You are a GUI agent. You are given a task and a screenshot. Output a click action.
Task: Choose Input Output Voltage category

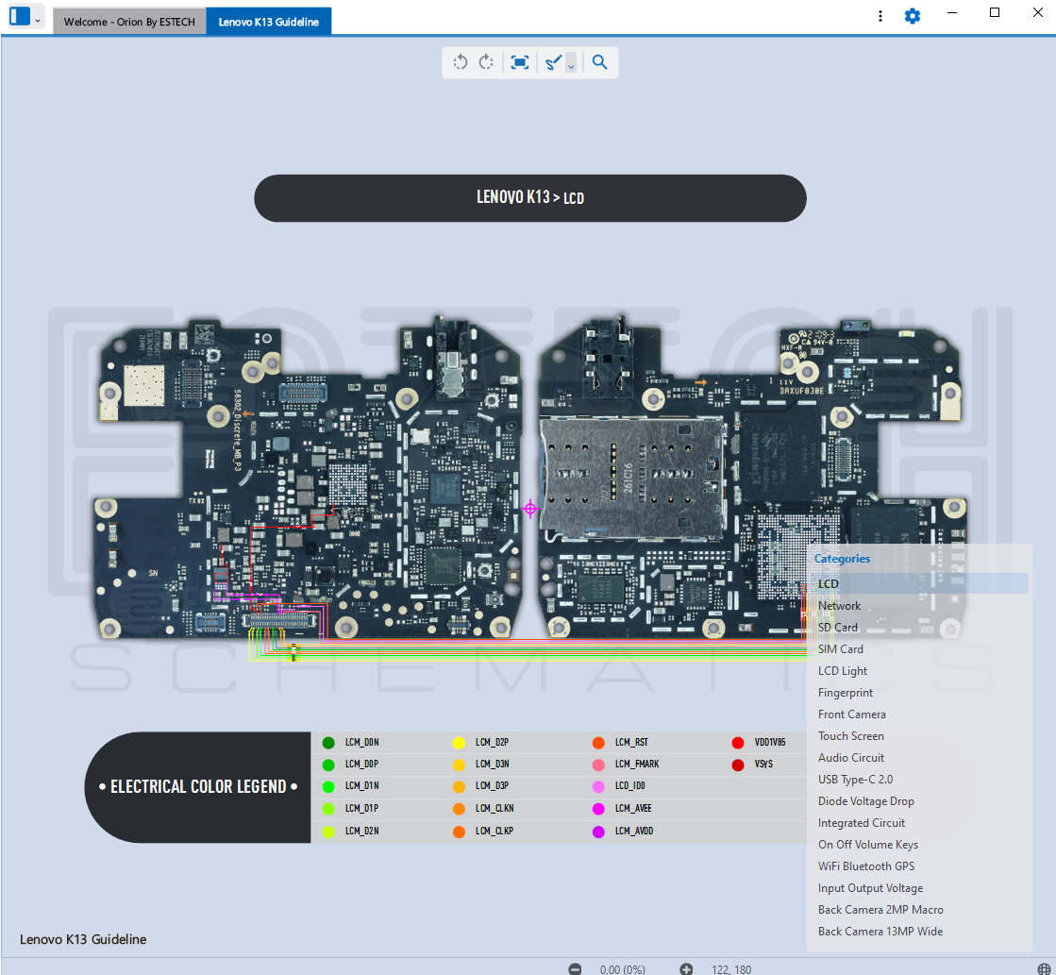(919, 888)
